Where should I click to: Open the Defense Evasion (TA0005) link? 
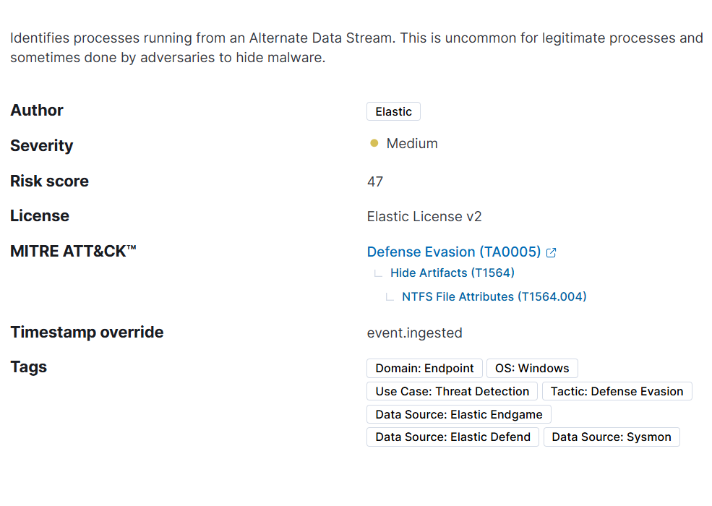tap(454, 252)
